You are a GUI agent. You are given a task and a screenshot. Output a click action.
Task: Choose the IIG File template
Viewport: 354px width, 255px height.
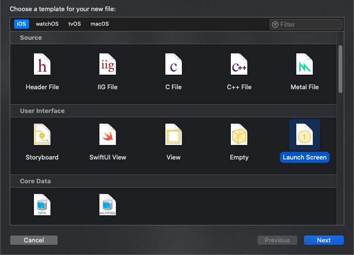coord(107,64)
